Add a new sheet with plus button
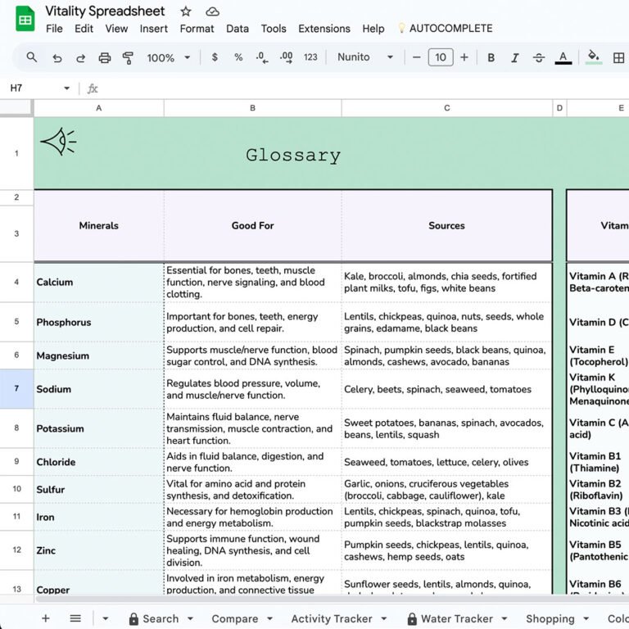This screenshot has width=629, height=629. click(46, 618)
